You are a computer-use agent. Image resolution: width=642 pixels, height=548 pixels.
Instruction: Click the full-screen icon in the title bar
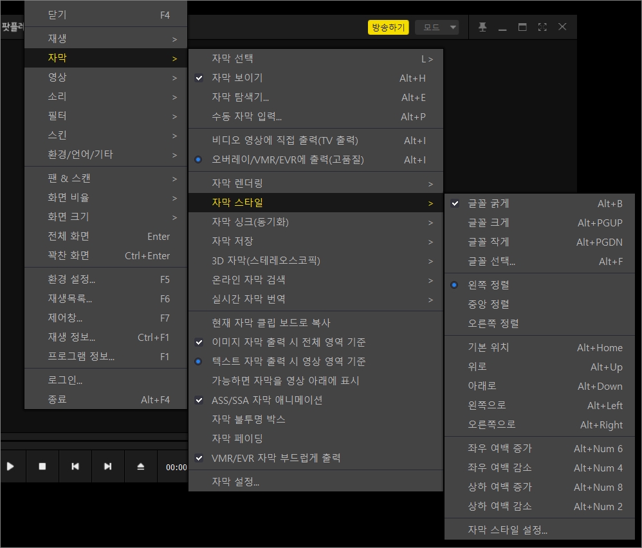click(x=542, y=26)
